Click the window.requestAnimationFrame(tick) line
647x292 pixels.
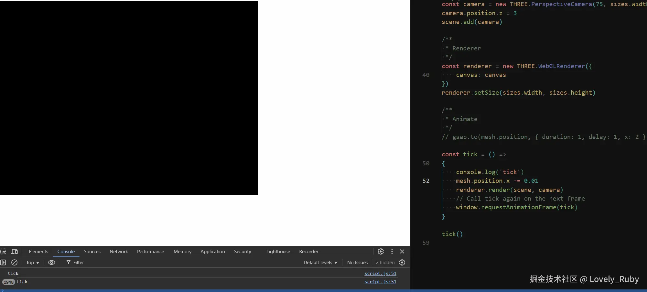tap(516, 207)
